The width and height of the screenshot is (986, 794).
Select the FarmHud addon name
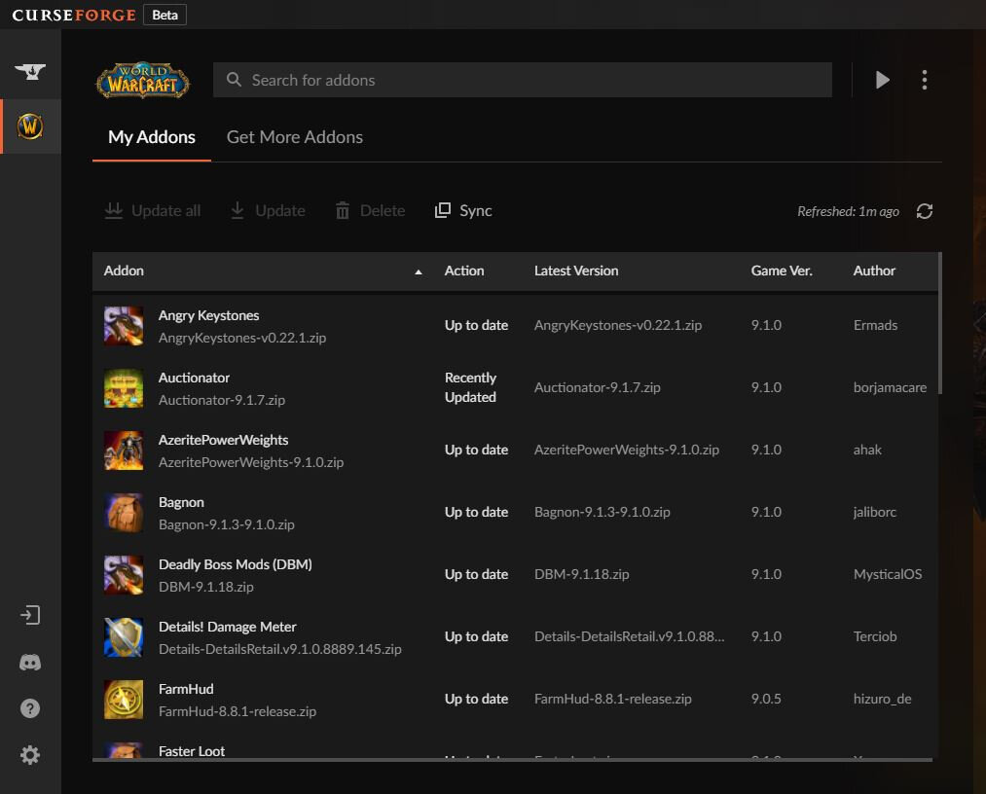coord(186,689)
